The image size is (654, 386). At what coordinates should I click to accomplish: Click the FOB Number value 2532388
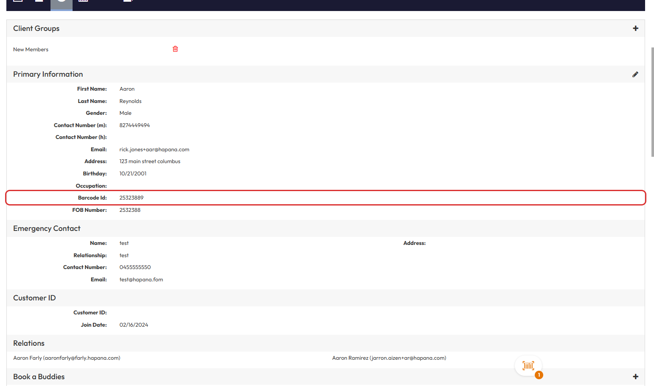click(130, 210)
